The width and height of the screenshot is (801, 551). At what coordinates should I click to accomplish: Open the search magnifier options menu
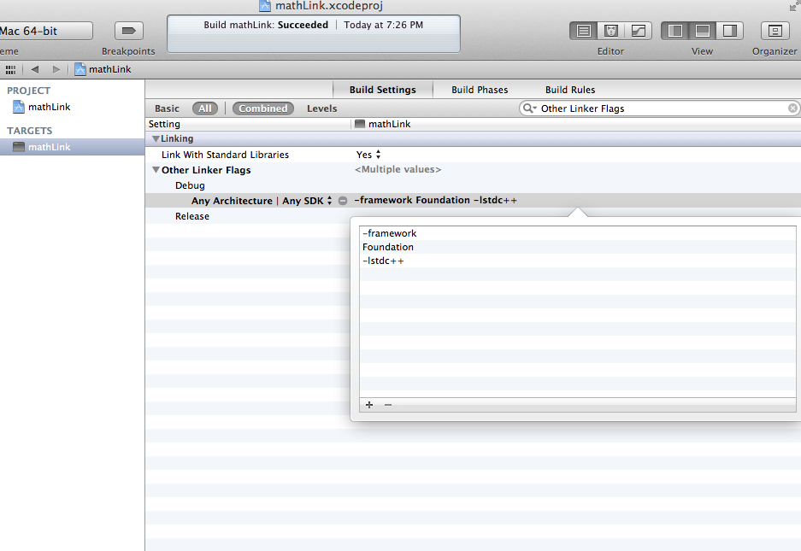tap(529, 108)
